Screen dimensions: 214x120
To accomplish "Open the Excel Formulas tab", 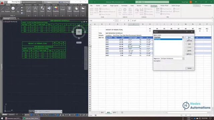I will [x=124, y=6].
